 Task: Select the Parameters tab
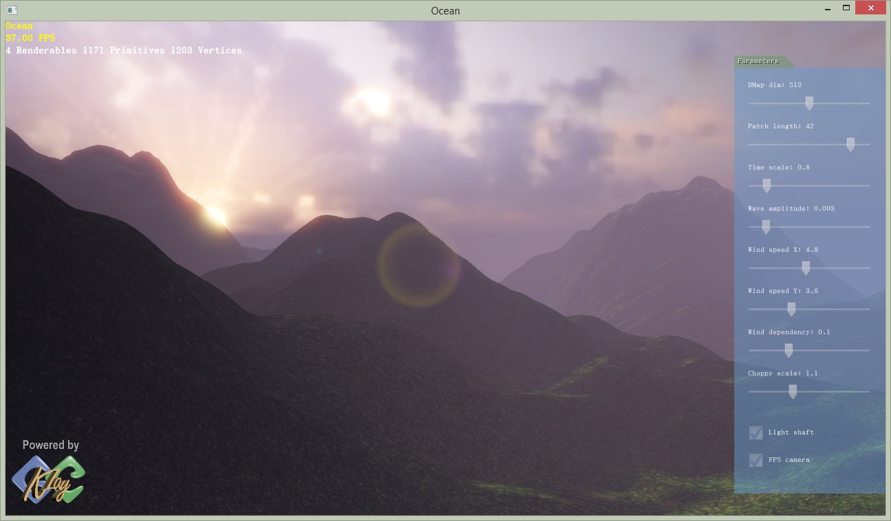[x=760, y=61]
